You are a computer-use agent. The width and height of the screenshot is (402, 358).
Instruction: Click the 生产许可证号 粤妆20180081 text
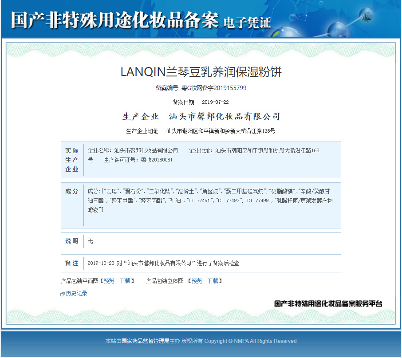138,160
